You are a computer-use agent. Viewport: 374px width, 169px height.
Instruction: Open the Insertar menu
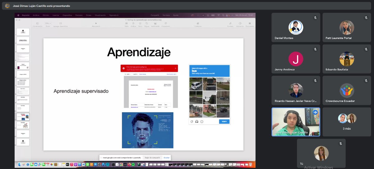[x=56, y=15]
